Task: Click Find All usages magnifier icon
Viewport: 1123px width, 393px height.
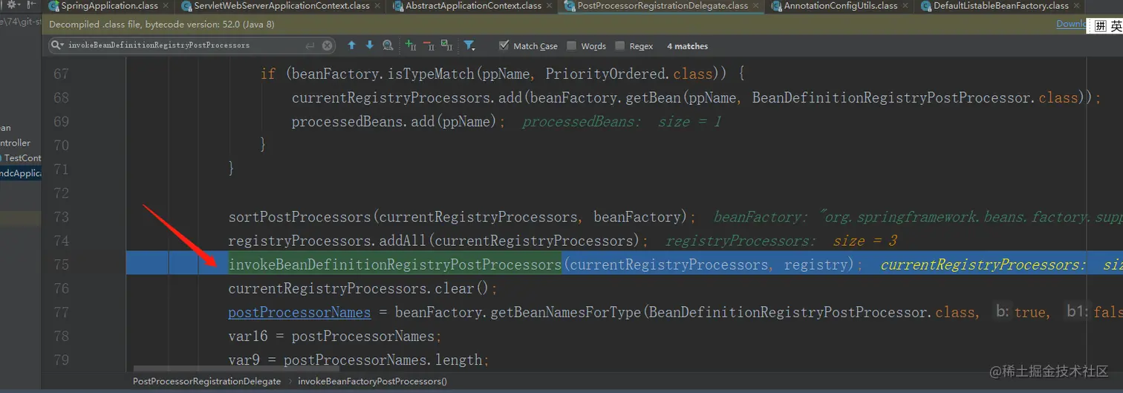Action: coord(388,45)
